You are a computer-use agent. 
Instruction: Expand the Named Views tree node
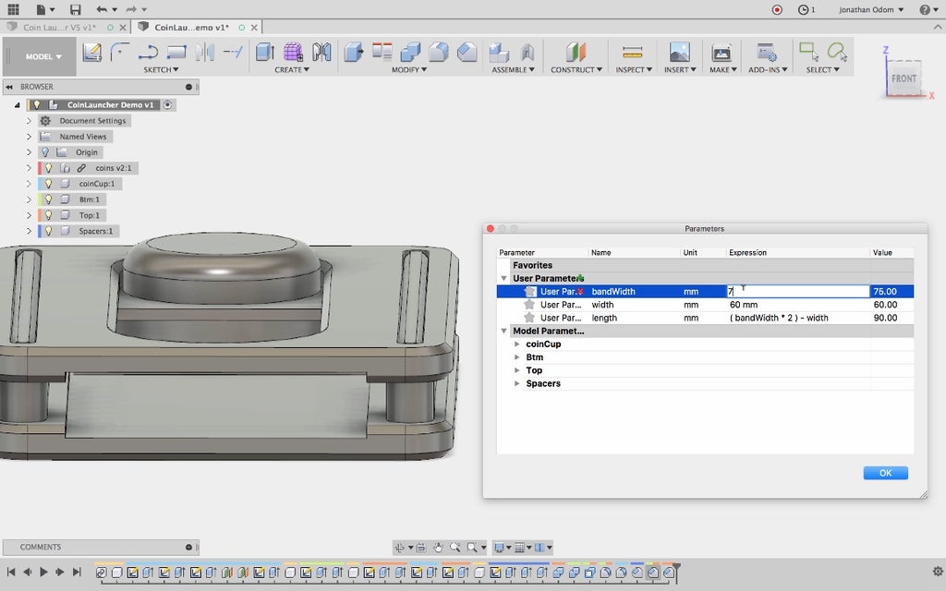tap(29, 137)
